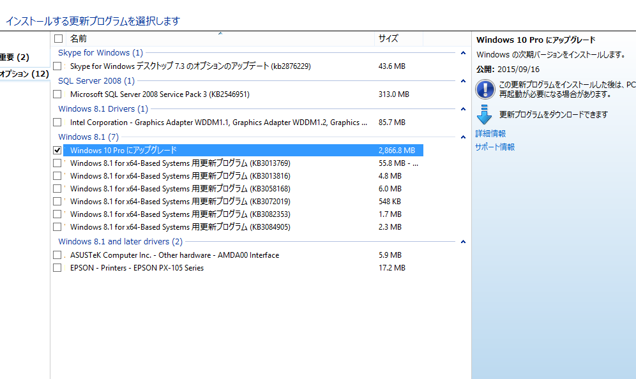Image resolution: width=636 pixels, height=379 pixels.
Task: Check the KB3058168 update checkbox
Action: coord(57,188)
